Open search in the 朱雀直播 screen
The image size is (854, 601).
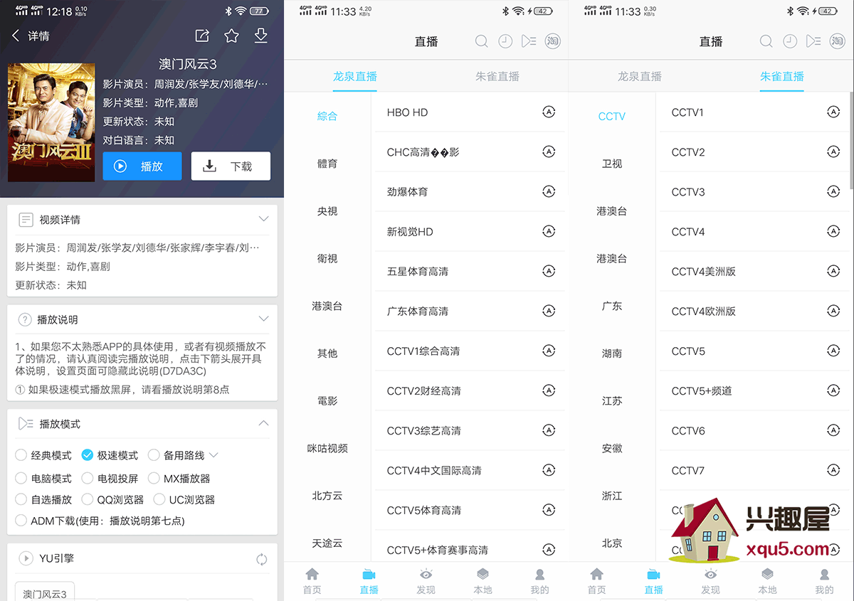click(766, 41)
